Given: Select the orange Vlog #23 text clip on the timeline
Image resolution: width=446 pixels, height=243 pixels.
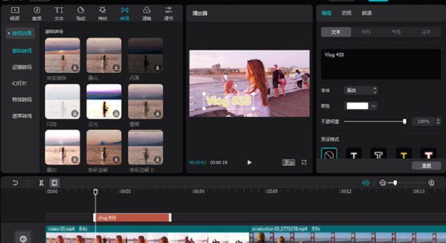Looking at the screenshot, I should pyautogui.click(x=132, y=218).
